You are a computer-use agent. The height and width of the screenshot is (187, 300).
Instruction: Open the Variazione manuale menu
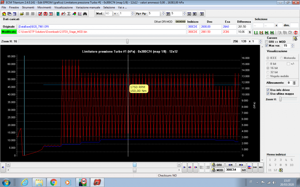(88, 7)
